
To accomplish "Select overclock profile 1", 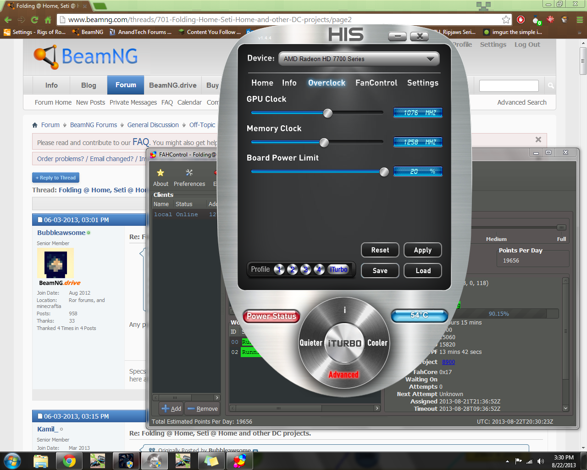I will coord(279,269).
